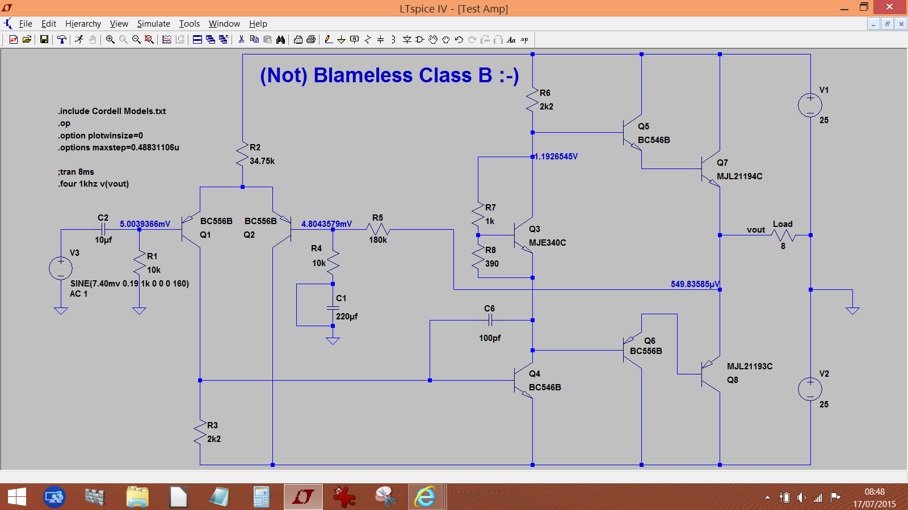Viewport: 908px width, 510px height.
Task: Click the C1 '220µf' capacitor value
Action: point(347,317)
